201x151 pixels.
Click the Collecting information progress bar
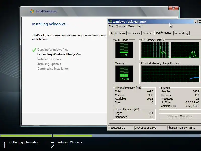click(x=26, y=136)
